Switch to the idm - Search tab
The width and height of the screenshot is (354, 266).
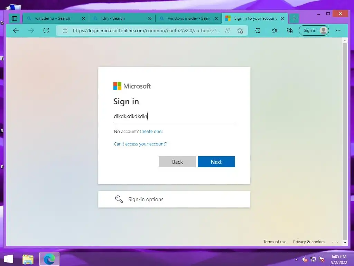[x=113, y=18]
